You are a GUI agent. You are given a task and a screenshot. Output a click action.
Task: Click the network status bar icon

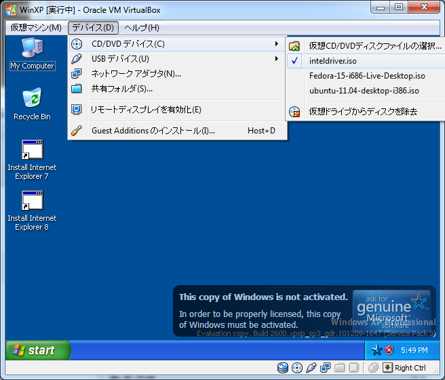(325, 368)
